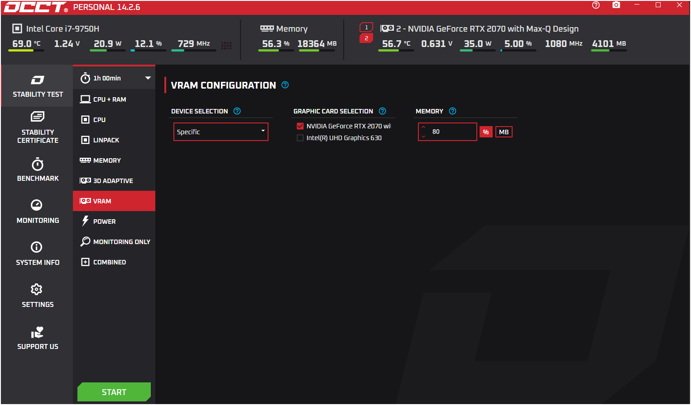Maximize the OCCT window
This screenshot has width=691, height=405.
click(658, 5)
